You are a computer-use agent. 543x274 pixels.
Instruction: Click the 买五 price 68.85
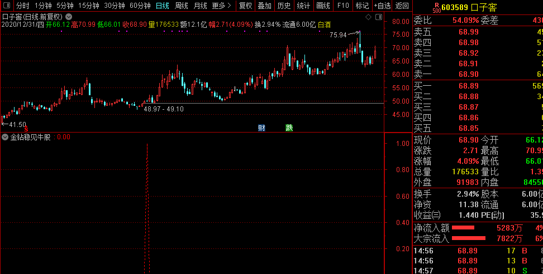point(469,129)
